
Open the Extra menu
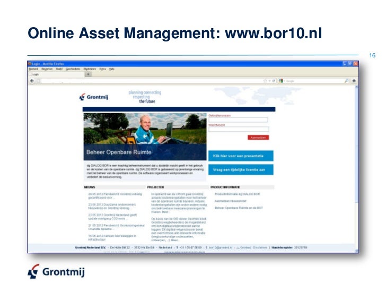pyautogui.click(x=103, y=69)
